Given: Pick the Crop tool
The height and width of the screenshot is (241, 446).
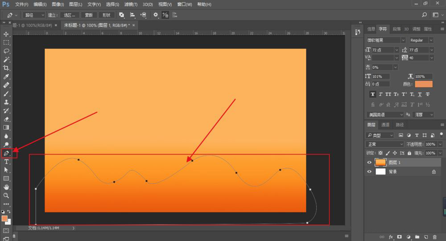Looking at the screenshot, I should click(x=6, y=68).
